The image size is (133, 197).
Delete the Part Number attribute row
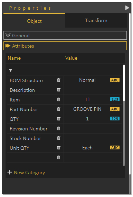click(59, 109)
